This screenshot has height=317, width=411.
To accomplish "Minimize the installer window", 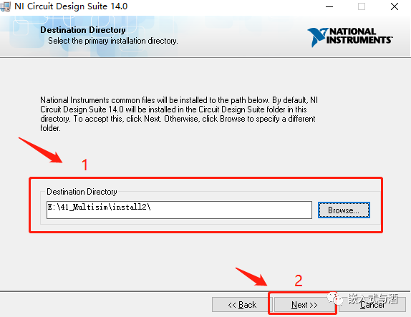I will 329,6.
